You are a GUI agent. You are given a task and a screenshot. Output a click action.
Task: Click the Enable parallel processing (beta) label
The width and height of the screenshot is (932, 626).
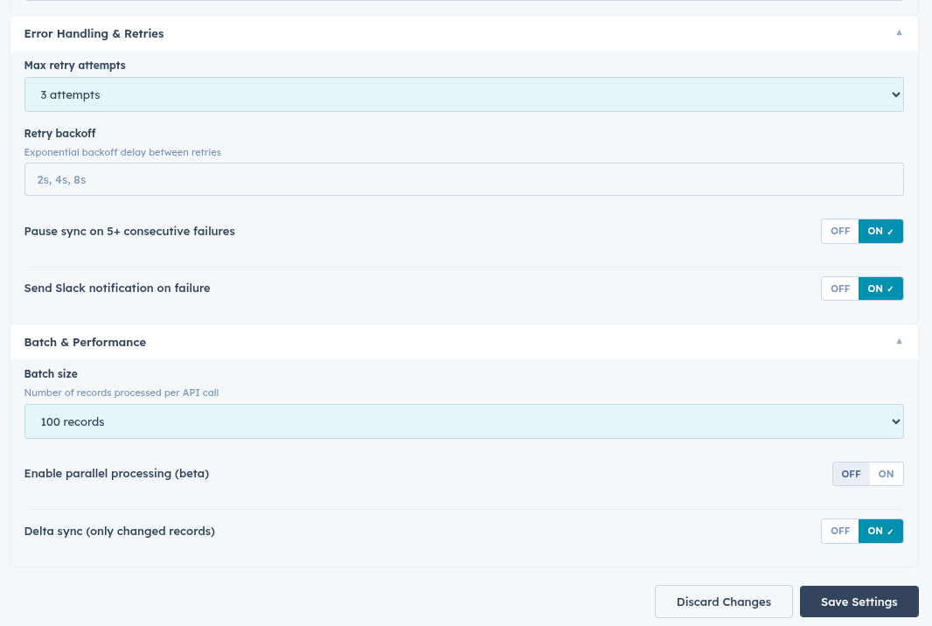pyautogui.click(x=116, y=474)
